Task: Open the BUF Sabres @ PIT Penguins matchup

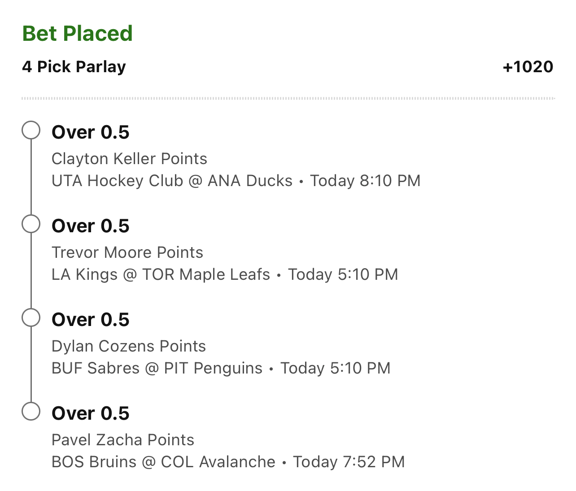Action: (x=157, y=368)
